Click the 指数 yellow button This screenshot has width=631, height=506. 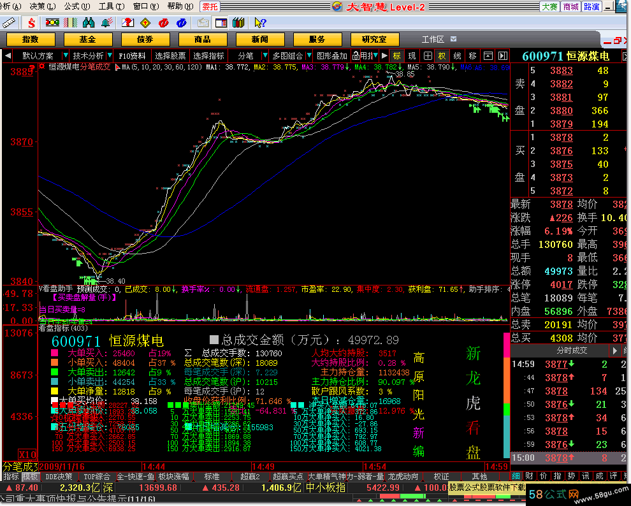click(x=31, y=40)
